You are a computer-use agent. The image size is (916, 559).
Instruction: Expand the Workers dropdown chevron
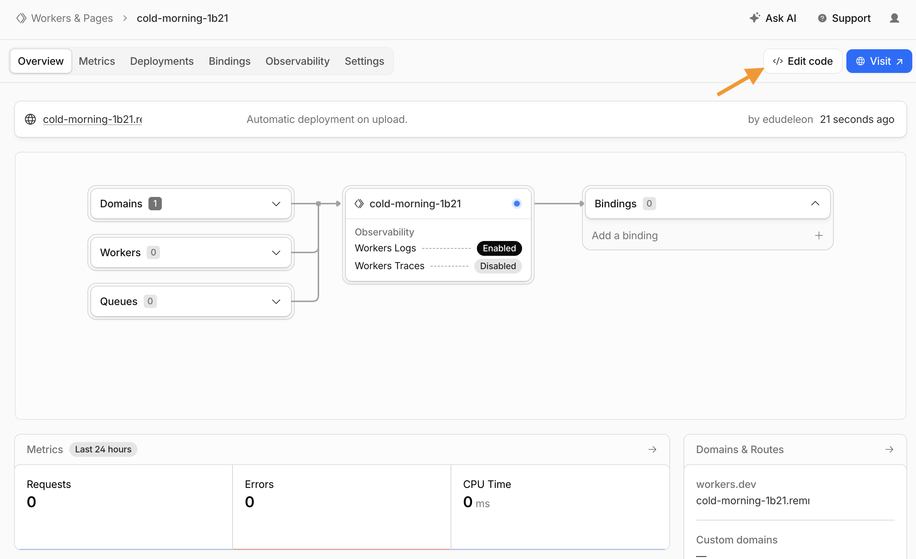click(x=276, y=253)
